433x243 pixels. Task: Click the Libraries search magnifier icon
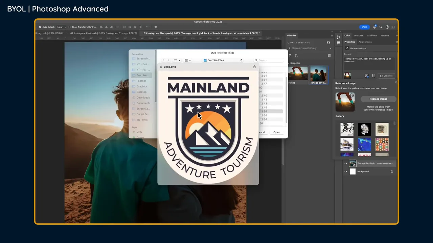[290, 48]
